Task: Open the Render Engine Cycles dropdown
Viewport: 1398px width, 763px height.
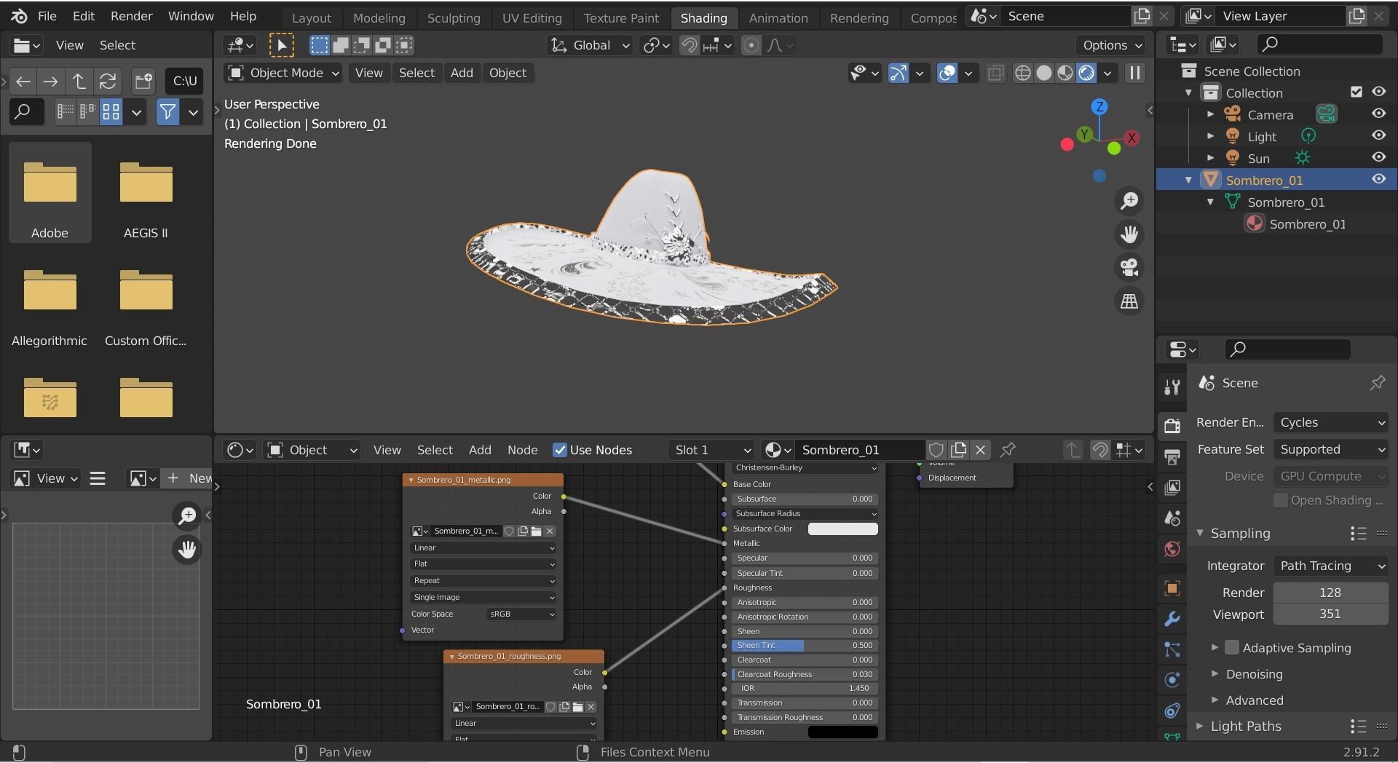Action: pyautogui.click(x=1331, y=422)
